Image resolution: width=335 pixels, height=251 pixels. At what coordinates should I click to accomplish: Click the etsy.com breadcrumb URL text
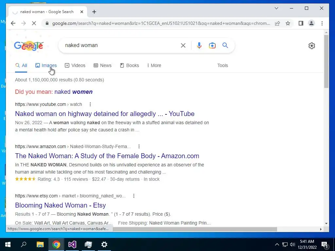tap(70, 196)
